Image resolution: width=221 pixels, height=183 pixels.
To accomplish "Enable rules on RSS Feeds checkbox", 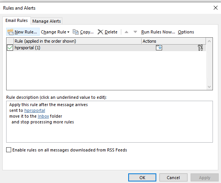I will [x=8, y=150].
